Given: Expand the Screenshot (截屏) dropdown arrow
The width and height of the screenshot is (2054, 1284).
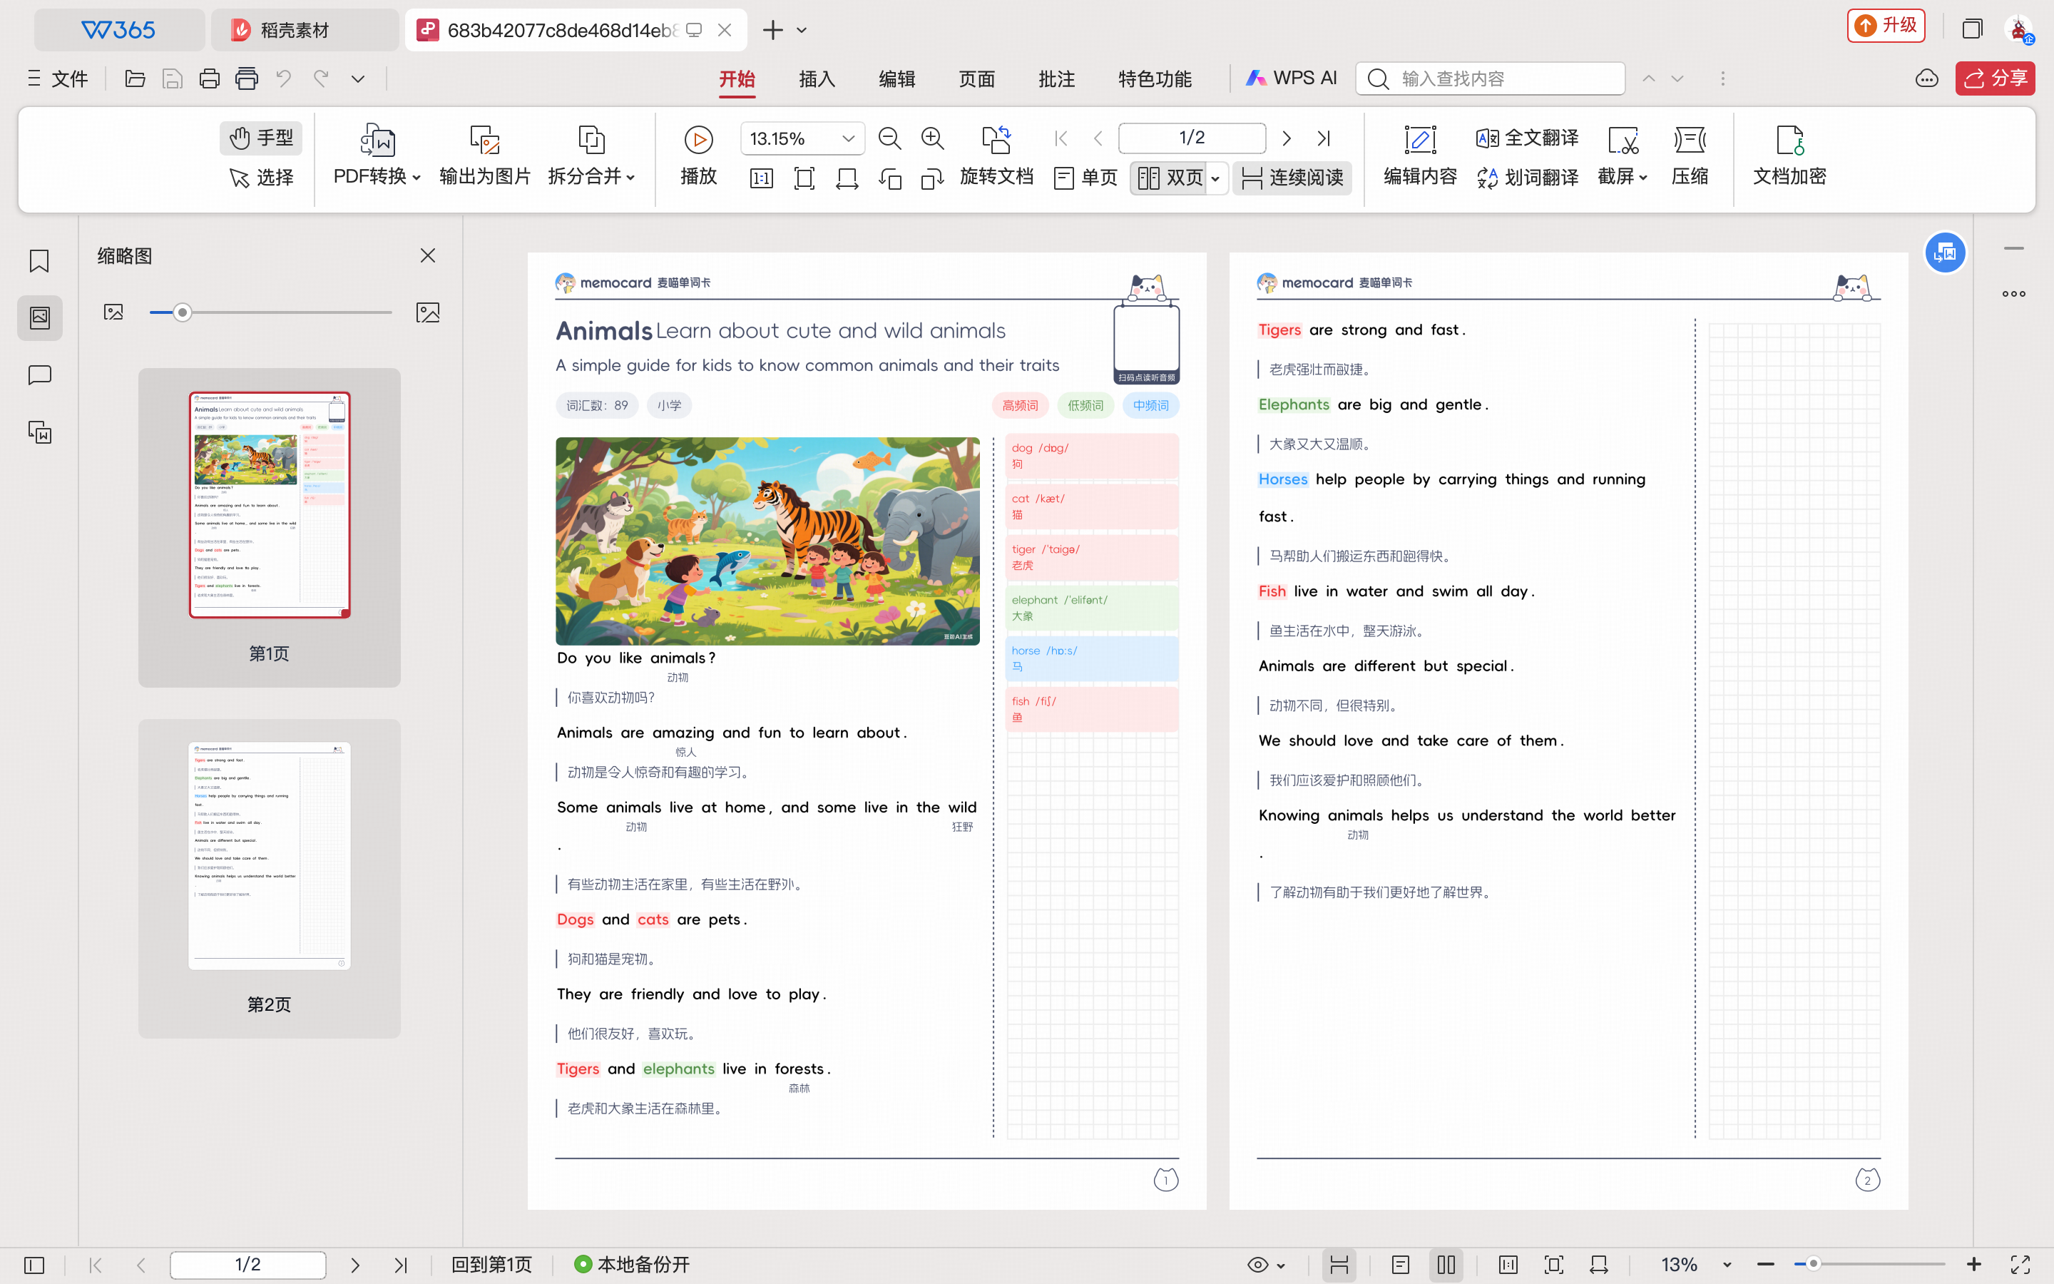Looking at the screenshot, I should 1643,178.
